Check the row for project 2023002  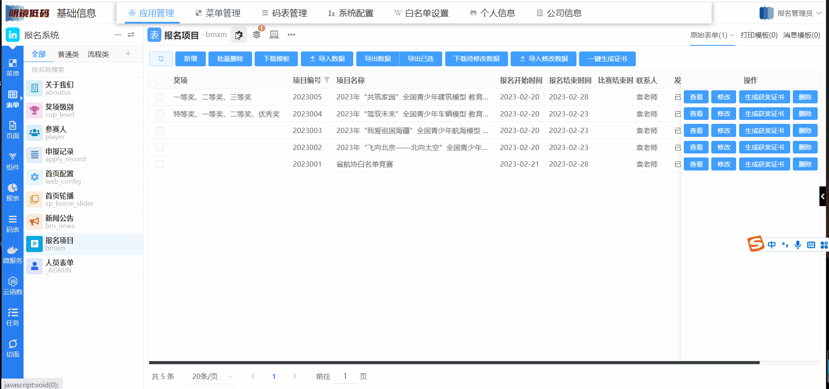coord(160,147)
